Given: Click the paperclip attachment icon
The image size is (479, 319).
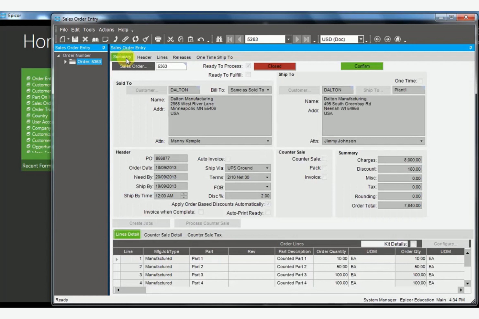Looking at the screenshot, I should click(125, 39).
